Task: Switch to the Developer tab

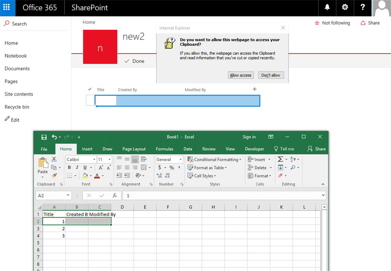Action: (x=254, y=149)
